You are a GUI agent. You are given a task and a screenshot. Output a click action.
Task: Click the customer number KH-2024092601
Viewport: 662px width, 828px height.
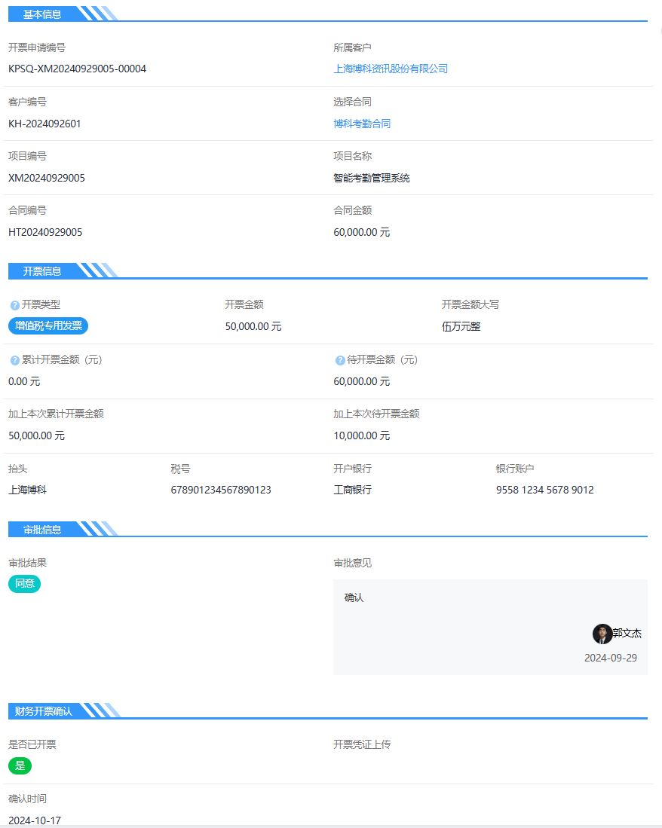click(44, 124)
